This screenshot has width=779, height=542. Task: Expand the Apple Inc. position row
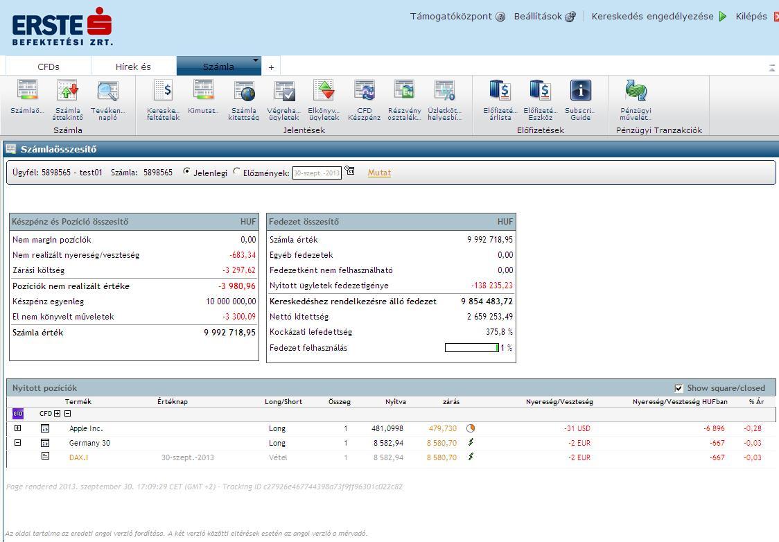(x=18, y=428)
